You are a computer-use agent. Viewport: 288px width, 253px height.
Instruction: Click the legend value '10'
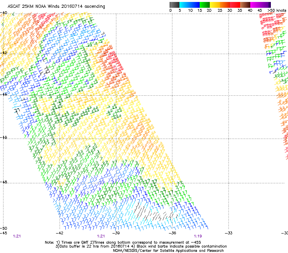click(190, 11)
